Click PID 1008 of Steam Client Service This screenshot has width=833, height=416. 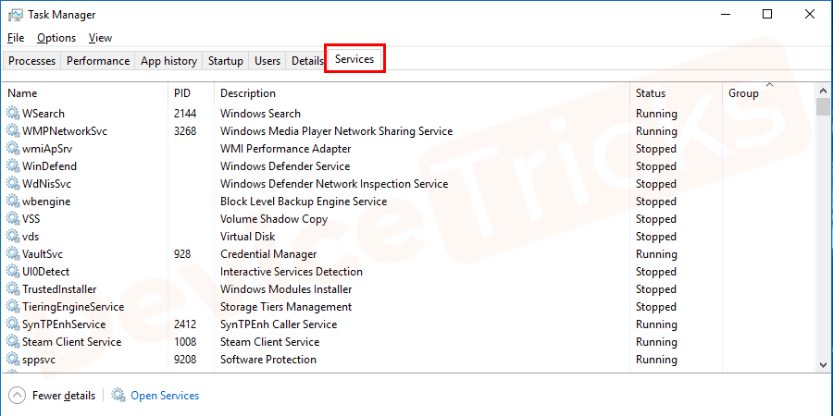click(x=185, y=341)
